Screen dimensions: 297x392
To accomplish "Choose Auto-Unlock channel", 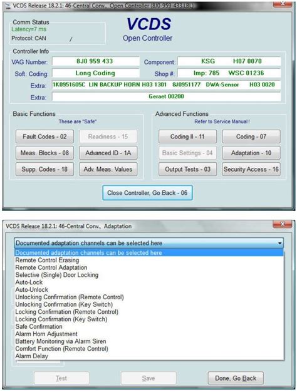I will point(149,289).
